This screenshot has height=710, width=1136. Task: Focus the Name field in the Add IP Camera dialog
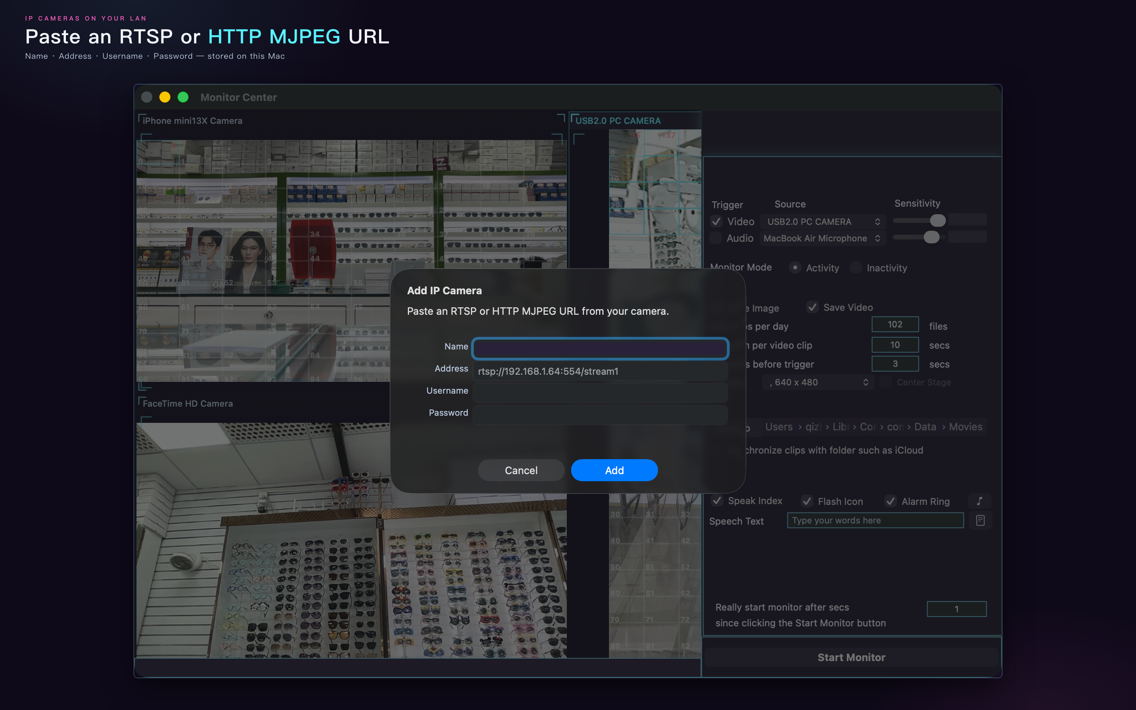click(600, 348)
